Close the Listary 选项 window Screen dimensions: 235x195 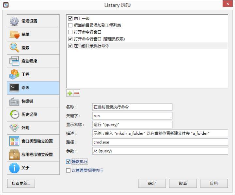227,4
